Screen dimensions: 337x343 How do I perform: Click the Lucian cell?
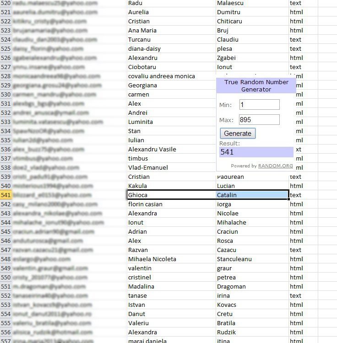[252, 186]
